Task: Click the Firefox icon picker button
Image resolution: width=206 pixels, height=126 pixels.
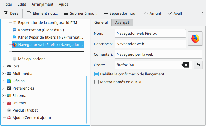Action: coord(195,39)
